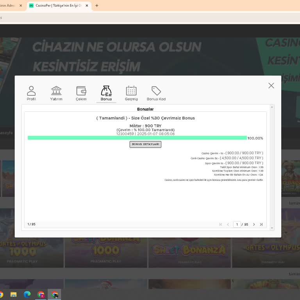Image resolution: width=300 pixels, height=300 pixels.
Task: Click the '1 / 95' counter at bottom left
Action: click(x=31, y=224)
